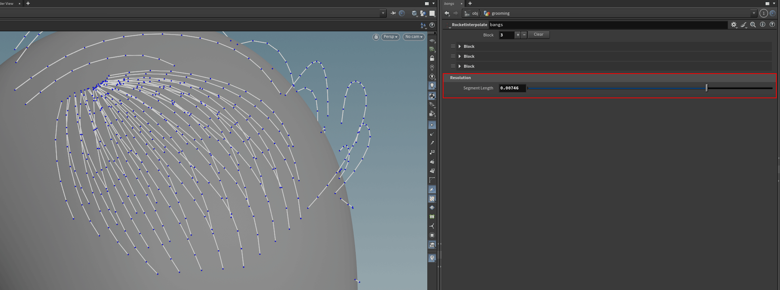
Task: Open the grooming path dropdown arrow
Action: [754, 13]
